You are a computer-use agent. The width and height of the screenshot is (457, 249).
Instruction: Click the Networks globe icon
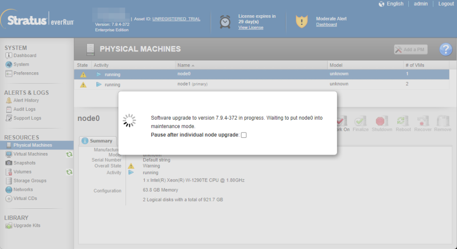9,190
